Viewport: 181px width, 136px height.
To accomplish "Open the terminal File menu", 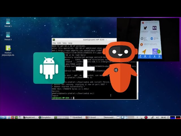I will point(54,43).
